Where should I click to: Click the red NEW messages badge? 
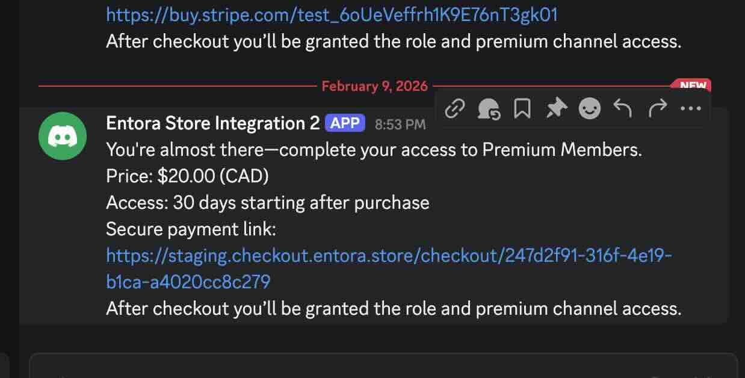pos(693,85)
